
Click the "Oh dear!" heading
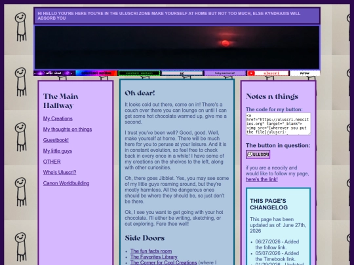(140, 93)
